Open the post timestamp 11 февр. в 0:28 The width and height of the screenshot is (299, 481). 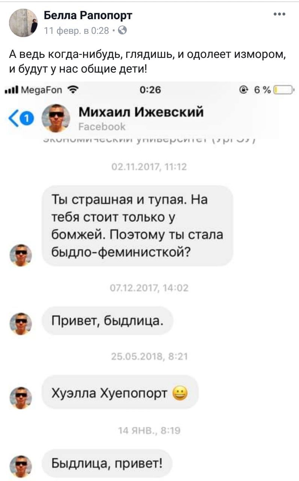[77, 30]
